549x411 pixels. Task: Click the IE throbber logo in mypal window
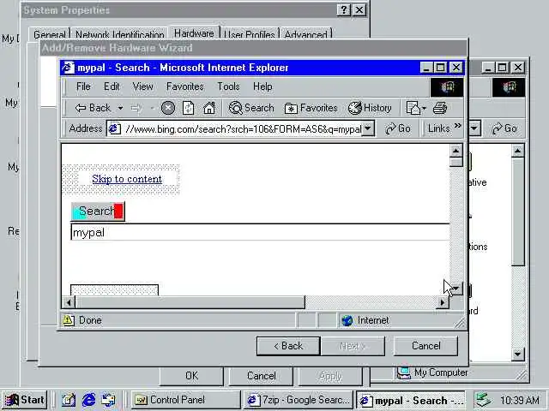click(447, 87)
